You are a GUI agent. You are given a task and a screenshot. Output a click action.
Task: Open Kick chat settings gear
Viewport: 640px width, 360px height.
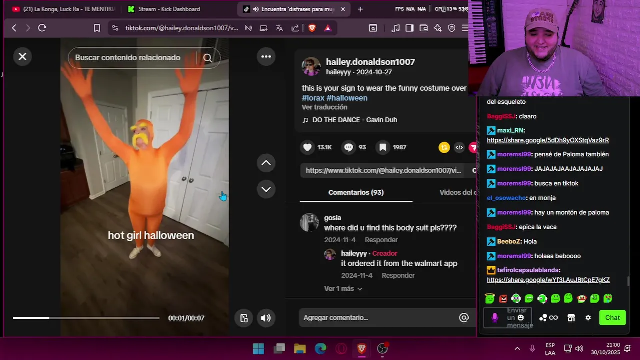[588, 318]
